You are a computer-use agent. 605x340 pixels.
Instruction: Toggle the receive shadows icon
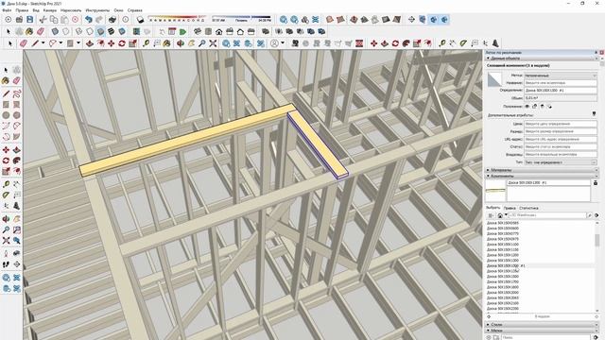542,106
